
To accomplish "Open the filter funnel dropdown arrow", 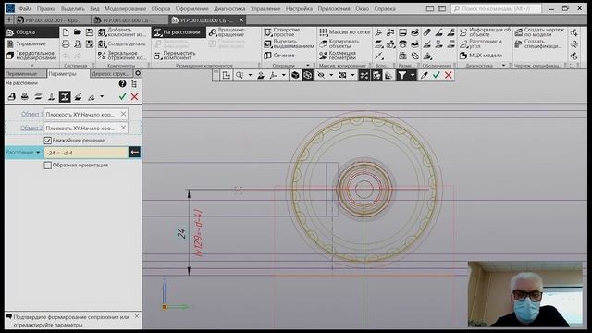I will 413,76.
